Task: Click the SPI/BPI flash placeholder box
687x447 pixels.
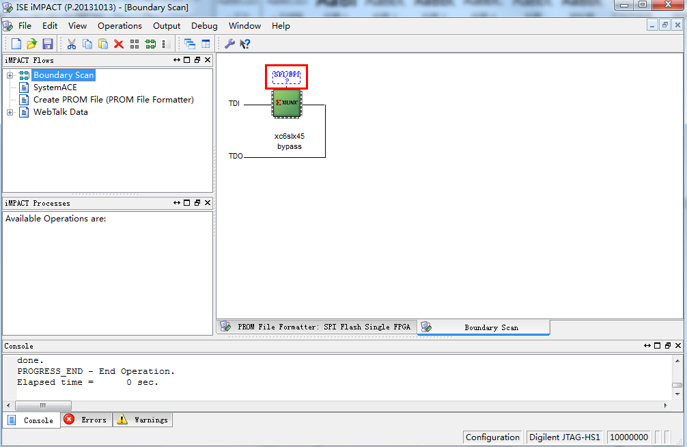Action: [x=287, y=77]
